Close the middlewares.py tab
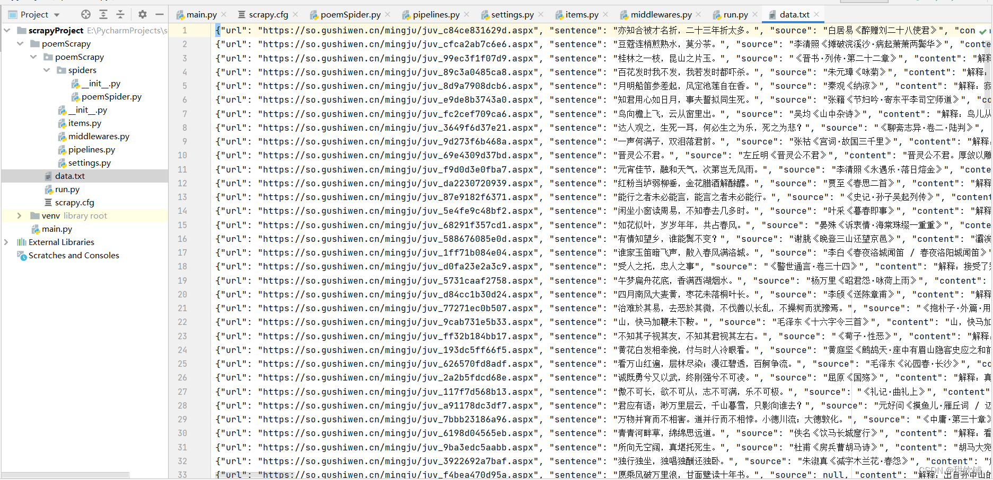Screen dimensions: 993x480 click(x=698, y=15)
